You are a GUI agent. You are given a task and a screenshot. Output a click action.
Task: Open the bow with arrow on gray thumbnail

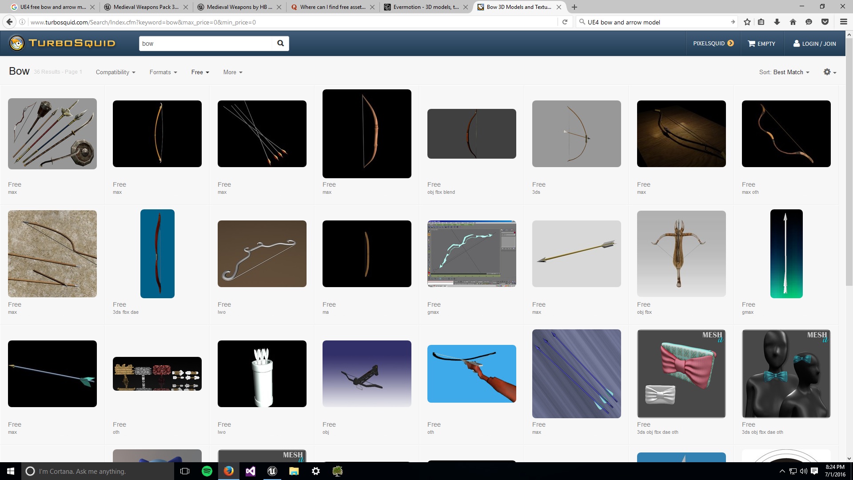577,134
